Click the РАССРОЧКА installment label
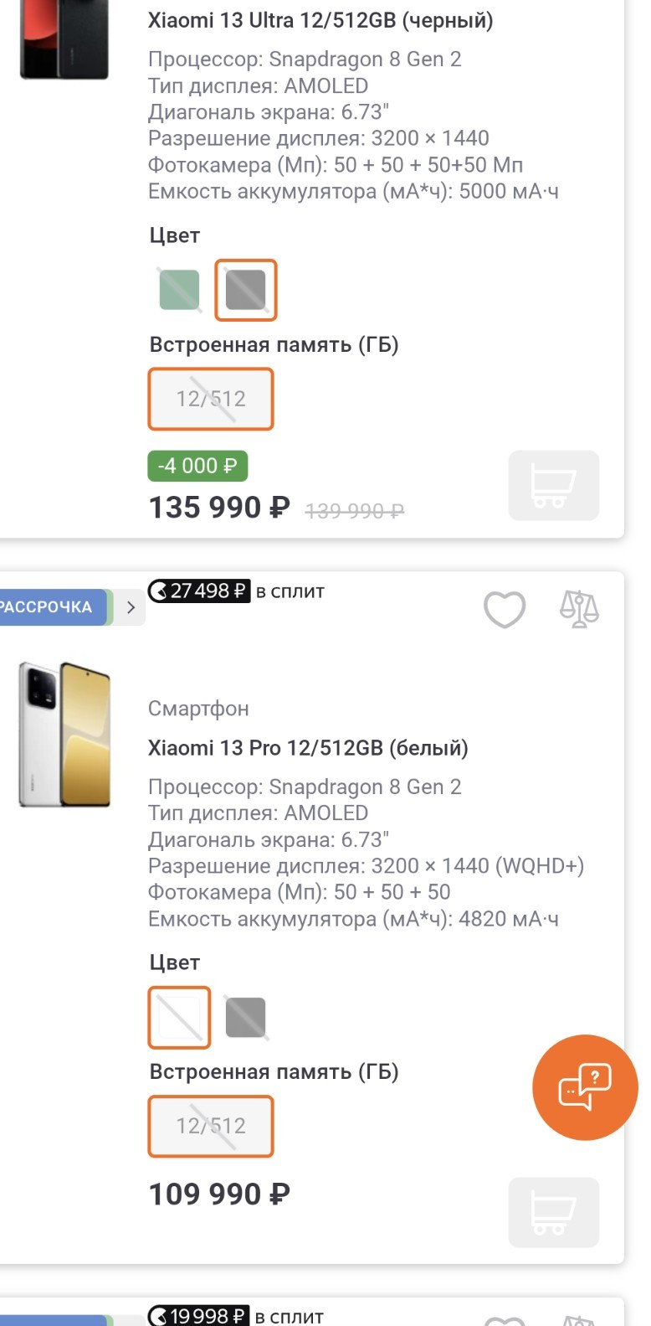Screen dimensions: 651x1326 (x=49, y=607)
